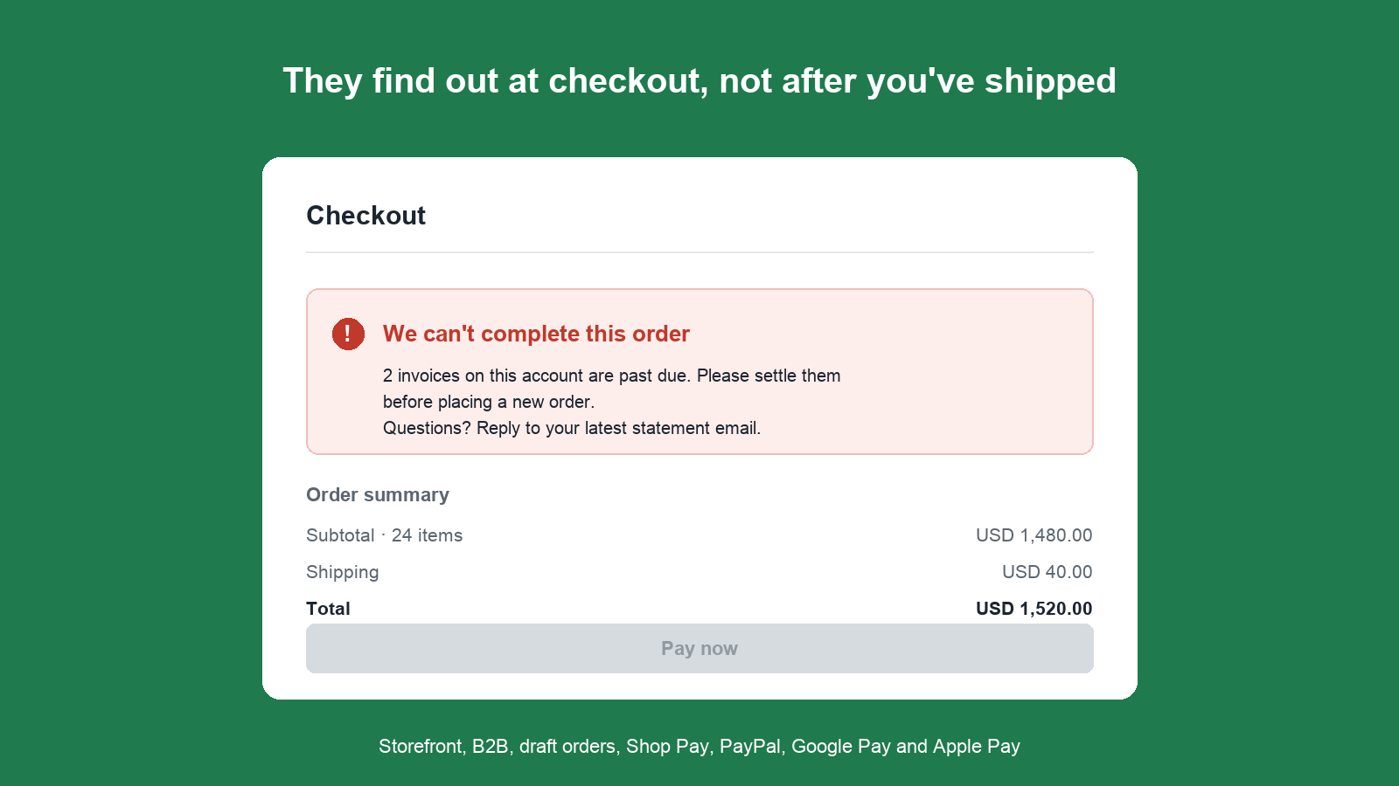The image size is (1399, 786).
Task: Click the disabled Pay now button
Action: click(x=699, y=648)
